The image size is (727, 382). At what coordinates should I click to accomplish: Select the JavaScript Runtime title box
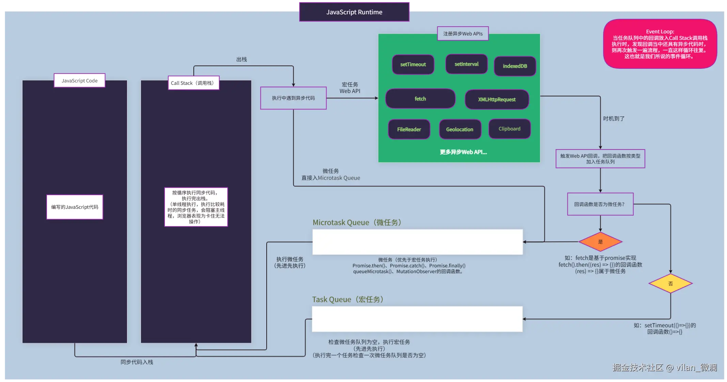coord(354,12)
